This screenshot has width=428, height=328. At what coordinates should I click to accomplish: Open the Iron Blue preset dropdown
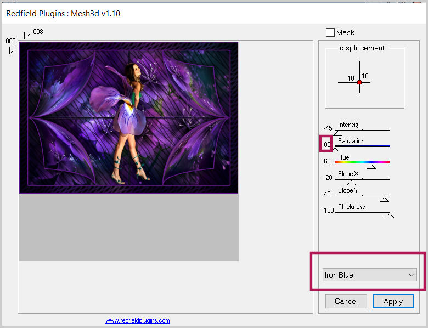point(370,275)
